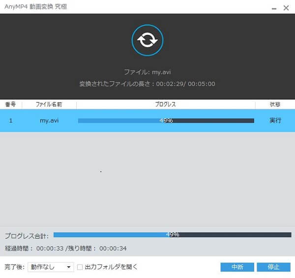Click the 中断 button
295x278 pixels.
tap(237, 267)
